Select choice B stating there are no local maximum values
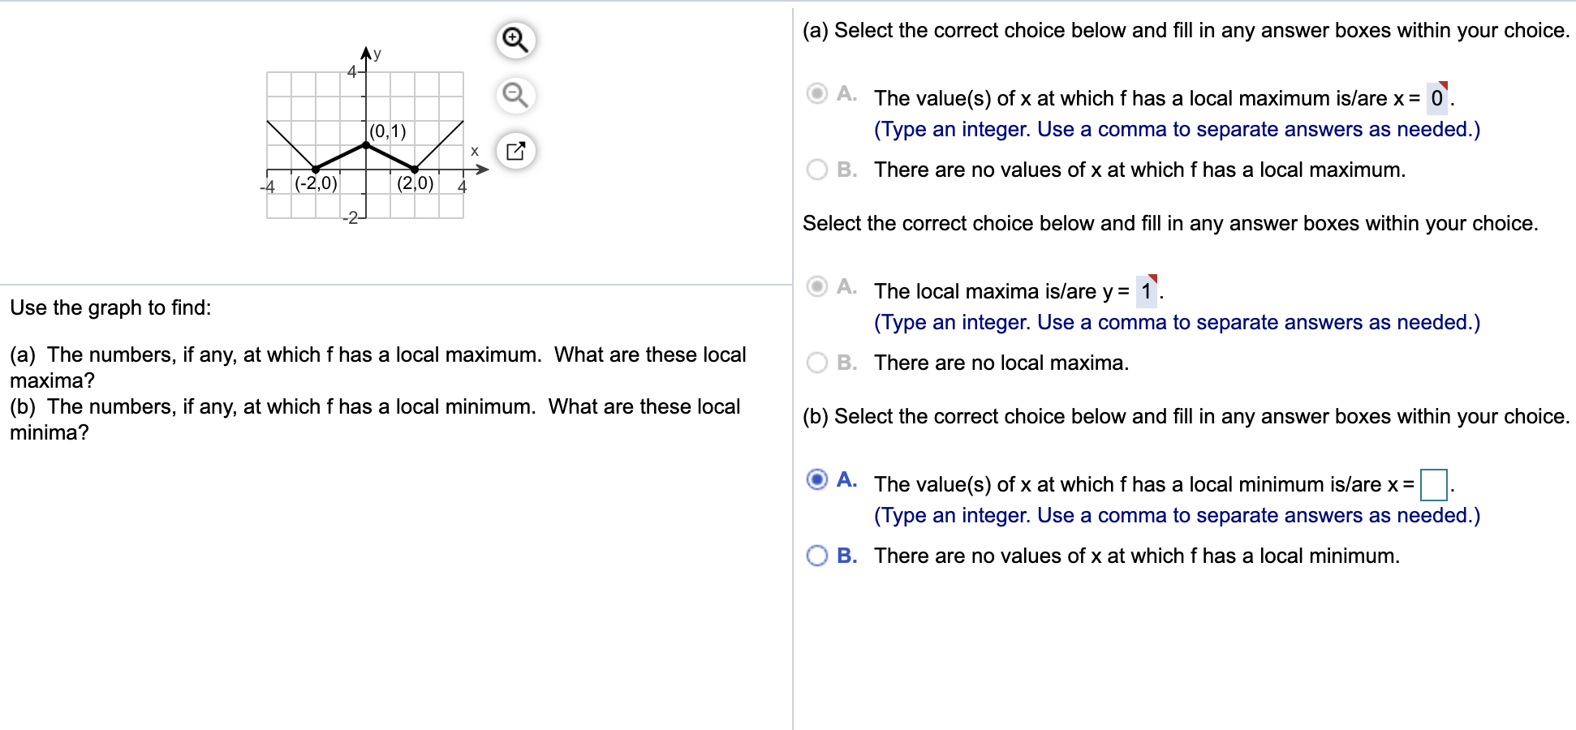1576x730 pixels. point(816,169)
